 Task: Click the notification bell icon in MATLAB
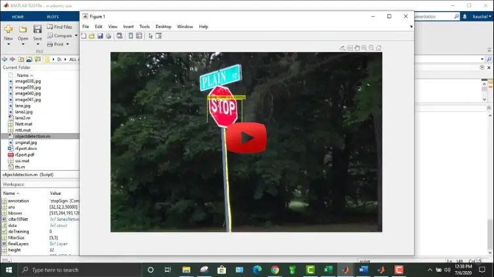(465, 17)
